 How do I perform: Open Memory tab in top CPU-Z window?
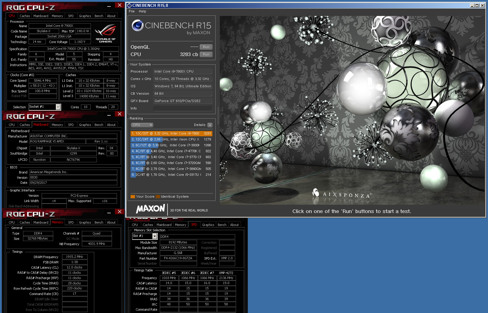[57, 16]
